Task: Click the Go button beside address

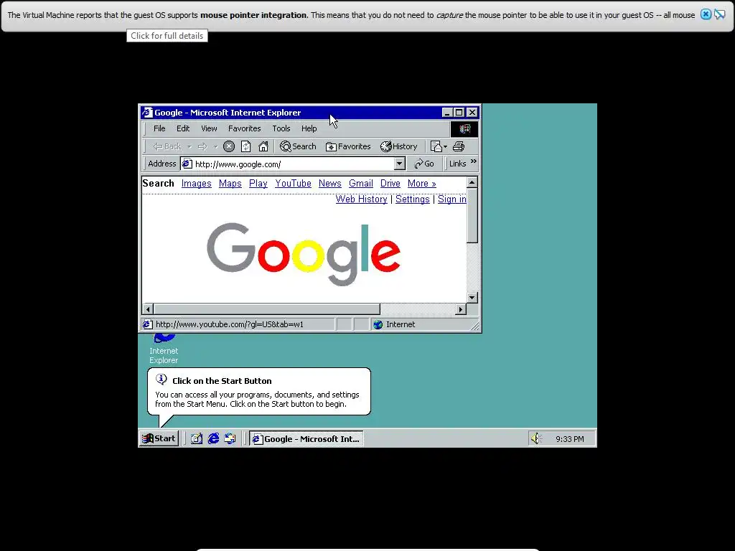Action: (x=424, y=164)
